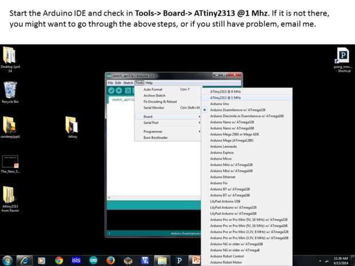Select Arduino Duemilanove w/ ATmega328 board
The height and width of the screenshot is (266, 355).
[x=247, y=110]
